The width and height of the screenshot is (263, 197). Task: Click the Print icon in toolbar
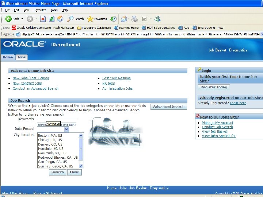coord(134,19)
